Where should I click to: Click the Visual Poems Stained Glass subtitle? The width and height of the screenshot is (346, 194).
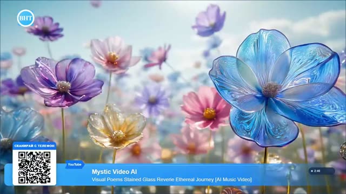pos(172,179)
